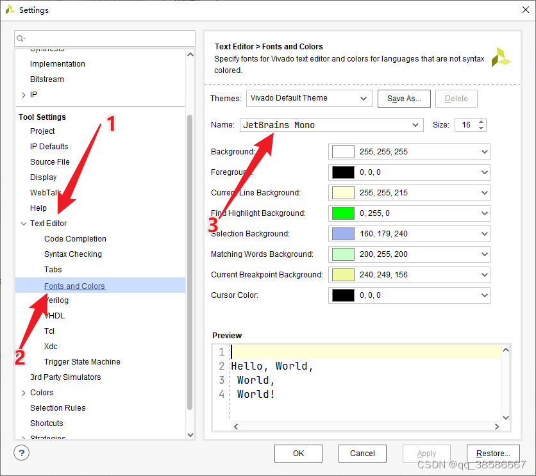
Task: Select IP Defaults in the tree
Action: 49,147
